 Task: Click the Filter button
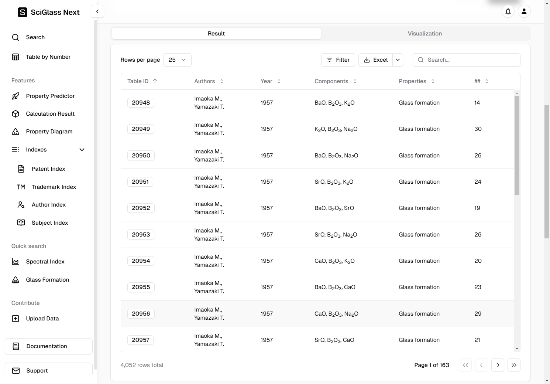click(338, 60)
